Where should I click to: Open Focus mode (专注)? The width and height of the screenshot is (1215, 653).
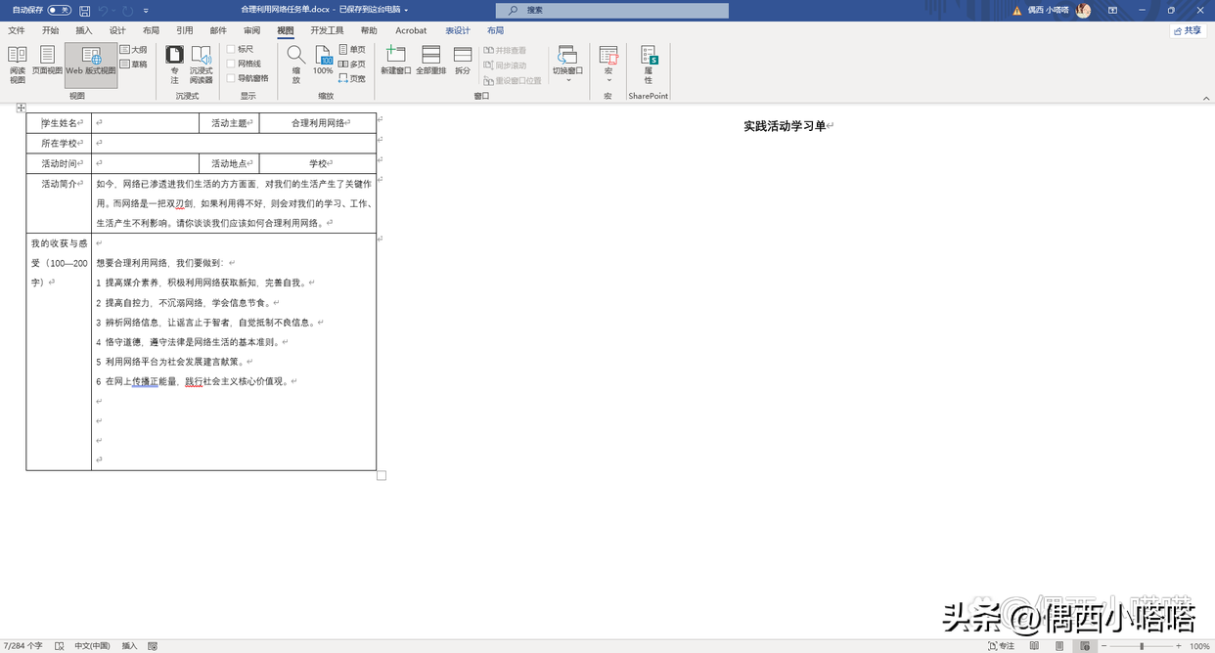point(174,64)
